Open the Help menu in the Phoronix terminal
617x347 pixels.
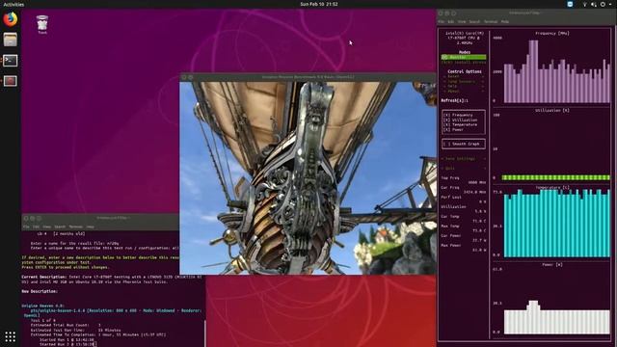90,227
